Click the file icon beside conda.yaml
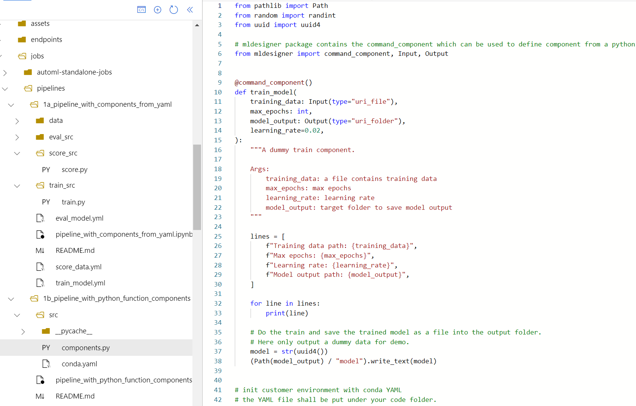This screenshot has width=636, height=406. click(46, 364)
